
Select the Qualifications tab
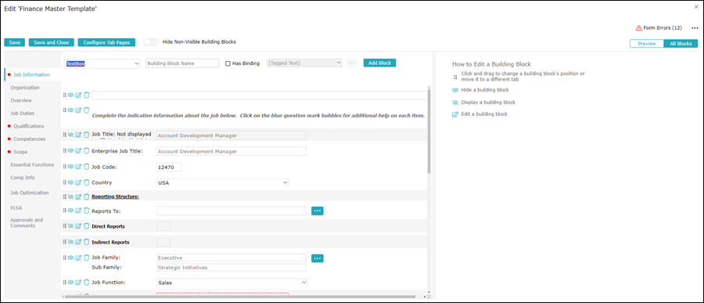[x=29, y=126]
